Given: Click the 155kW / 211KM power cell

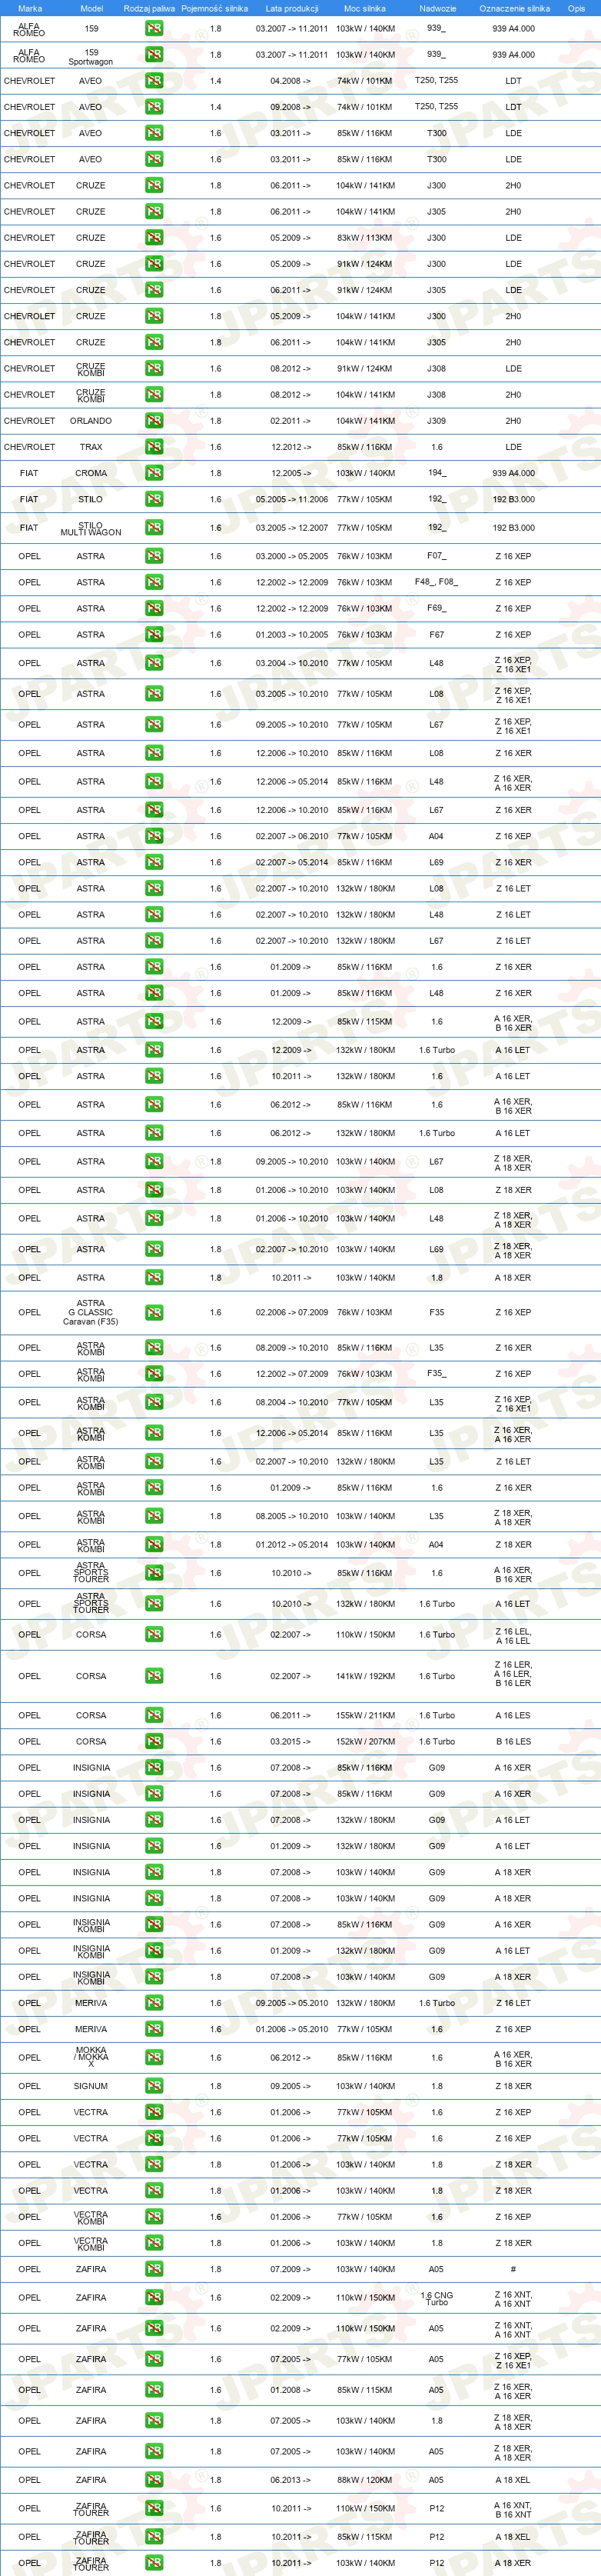Looking at the screenshot, I should pos(365,1715).
